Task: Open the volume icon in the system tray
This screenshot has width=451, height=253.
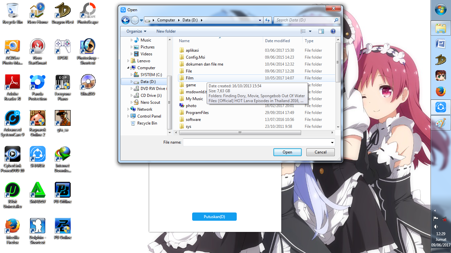Action: [x=436, y=227]
